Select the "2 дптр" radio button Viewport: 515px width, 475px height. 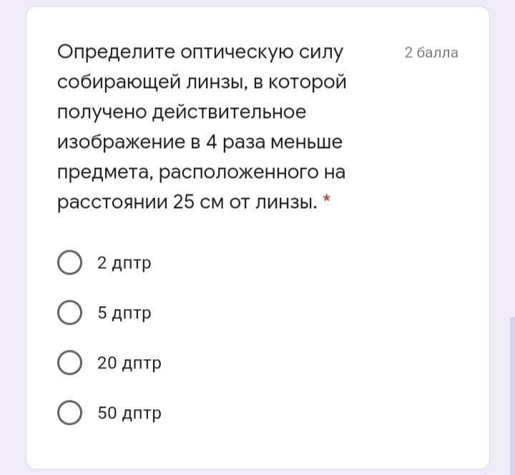coord(69,262)
